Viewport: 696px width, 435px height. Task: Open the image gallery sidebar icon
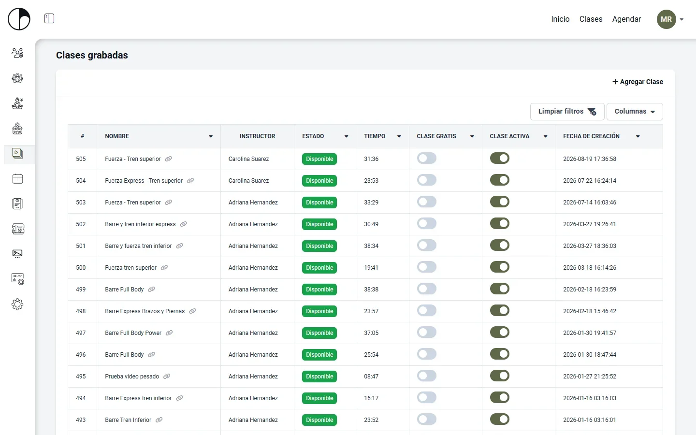[17, 254]
